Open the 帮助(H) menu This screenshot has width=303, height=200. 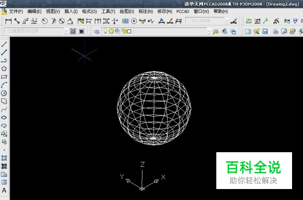click(221, 11)
